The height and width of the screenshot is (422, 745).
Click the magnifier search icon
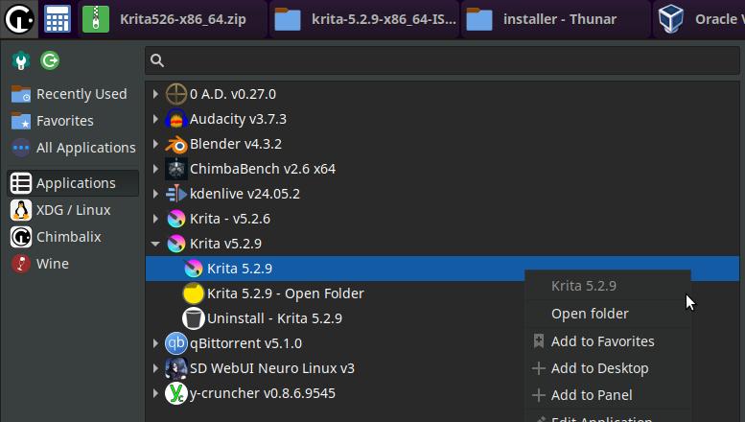pyautogui.click(x=157, y=60)
